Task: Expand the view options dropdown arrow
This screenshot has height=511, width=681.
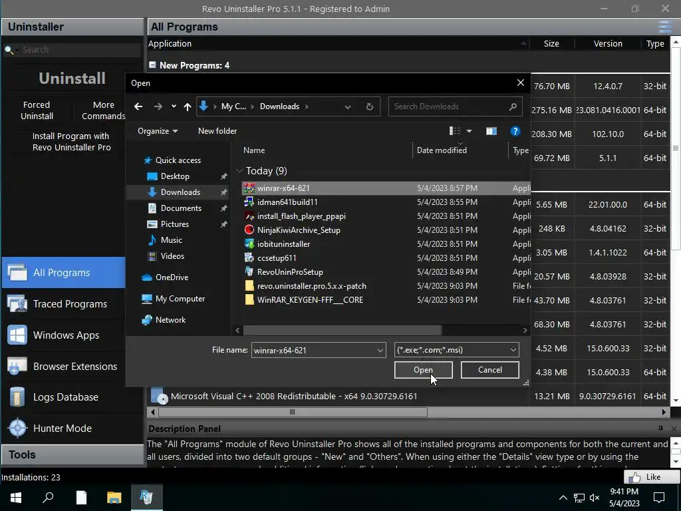Action: (469, 131)
